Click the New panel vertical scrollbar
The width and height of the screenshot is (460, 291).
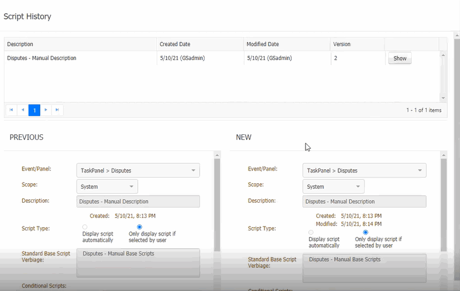point(443,205)
